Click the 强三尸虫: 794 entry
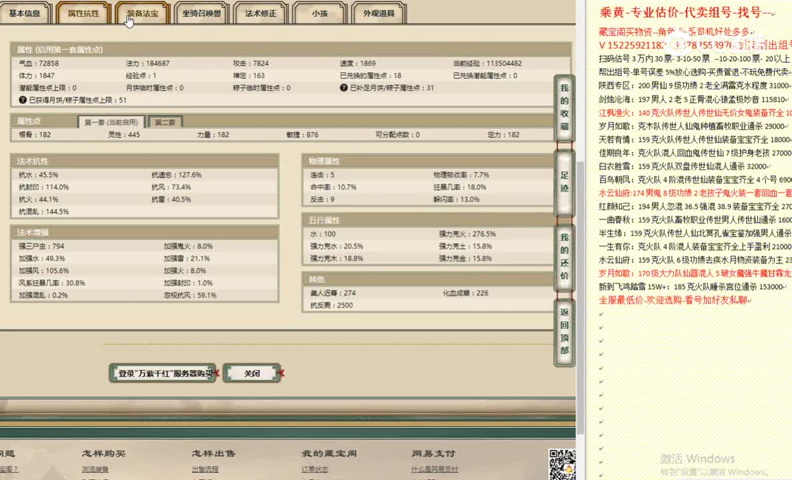 click(41, 246)
